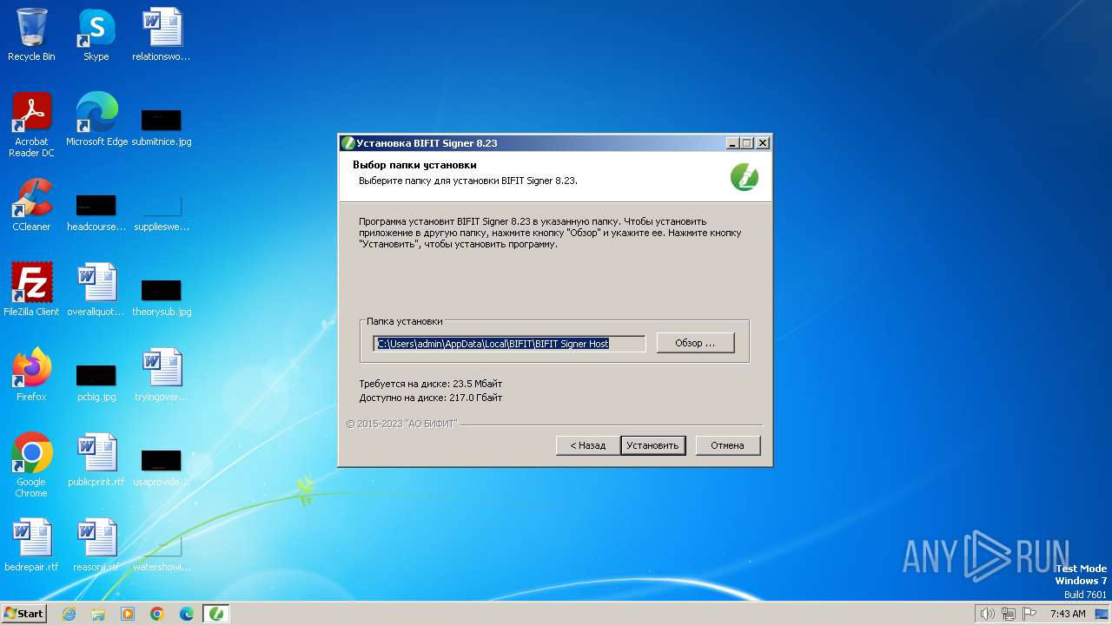
Task: Click the installer title bar system icon
Action: (x=348, y=143)
